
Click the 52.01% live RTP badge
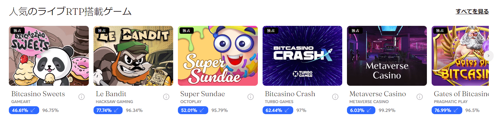pos(193,110)
